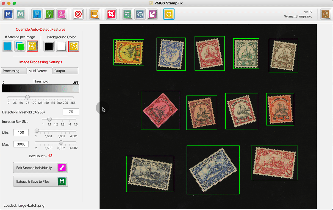Screen dimensions: 333x210
Task: Click the yellow refresh arrows icon
Action: (x=169, y=14)
